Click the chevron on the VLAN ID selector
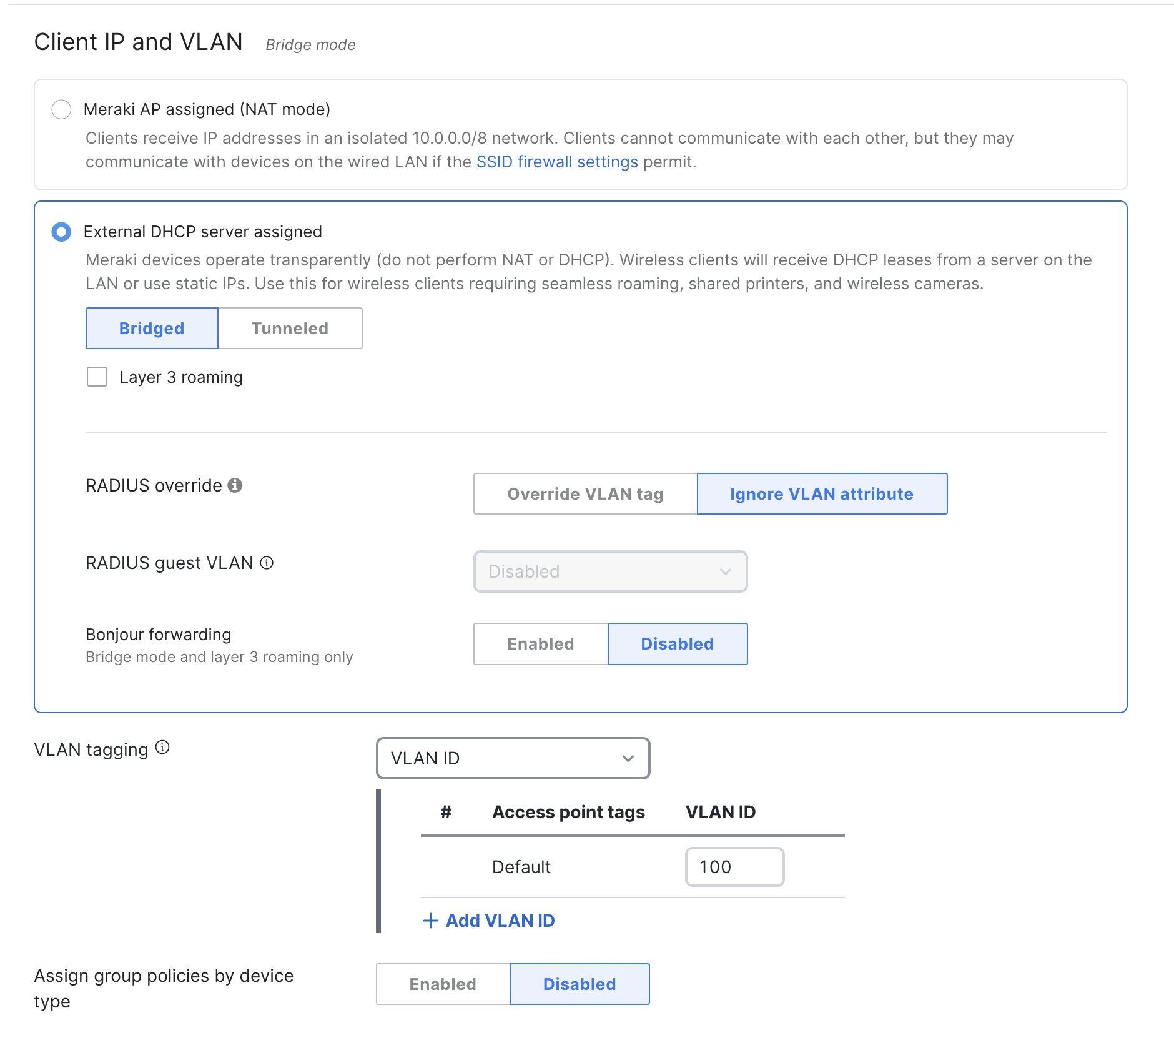Screen dimensions: 1174x1048 pos(628,758)
